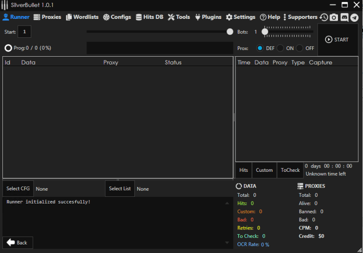Switch to the Custom results tab

(x=264, y=170)
